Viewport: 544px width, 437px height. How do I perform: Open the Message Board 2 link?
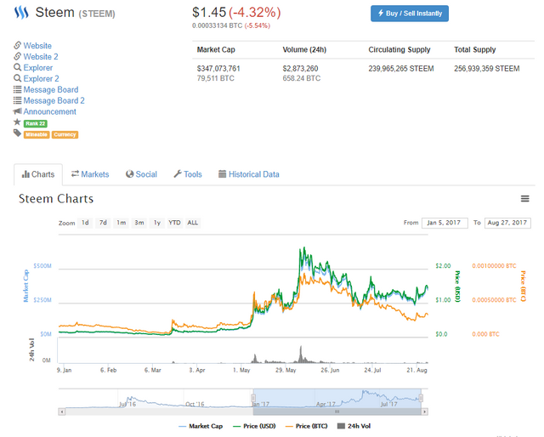pos(54,100)
